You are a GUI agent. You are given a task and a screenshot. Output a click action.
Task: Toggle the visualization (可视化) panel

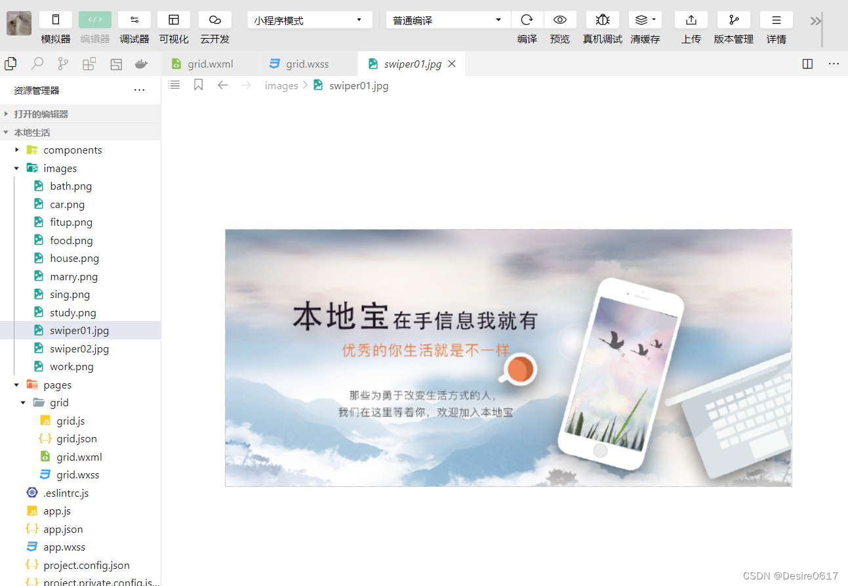174,20
